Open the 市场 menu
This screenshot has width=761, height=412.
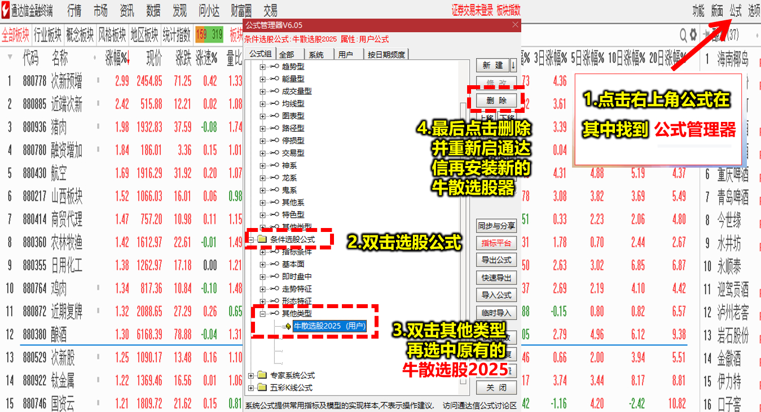coord(100,10)
